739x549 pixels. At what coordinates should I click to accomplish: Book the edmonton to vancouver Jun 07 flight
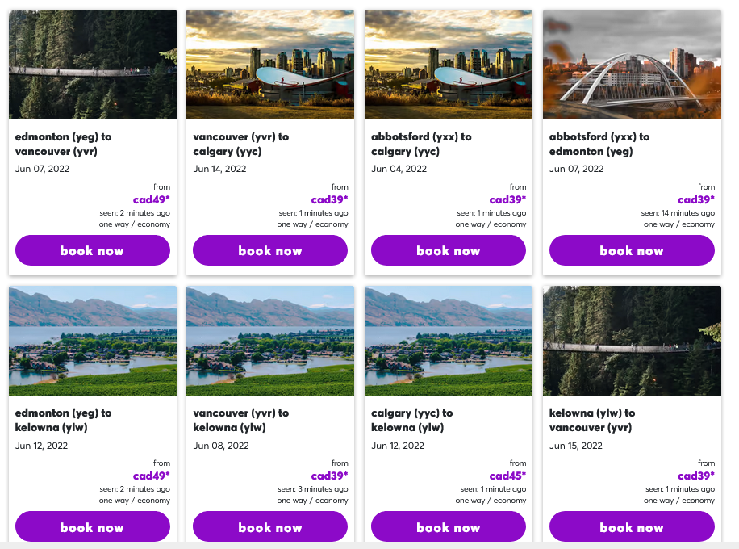tap(92, 250)
